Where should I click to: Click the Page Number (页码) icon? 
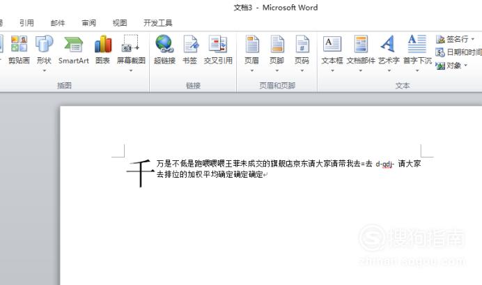point(302,44)
